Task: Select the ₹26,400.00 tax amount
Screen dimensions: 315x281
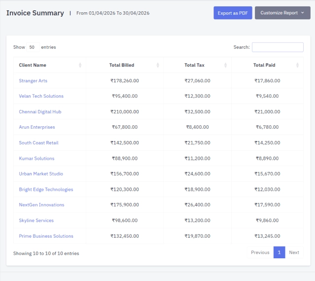Action: point(197,205)
